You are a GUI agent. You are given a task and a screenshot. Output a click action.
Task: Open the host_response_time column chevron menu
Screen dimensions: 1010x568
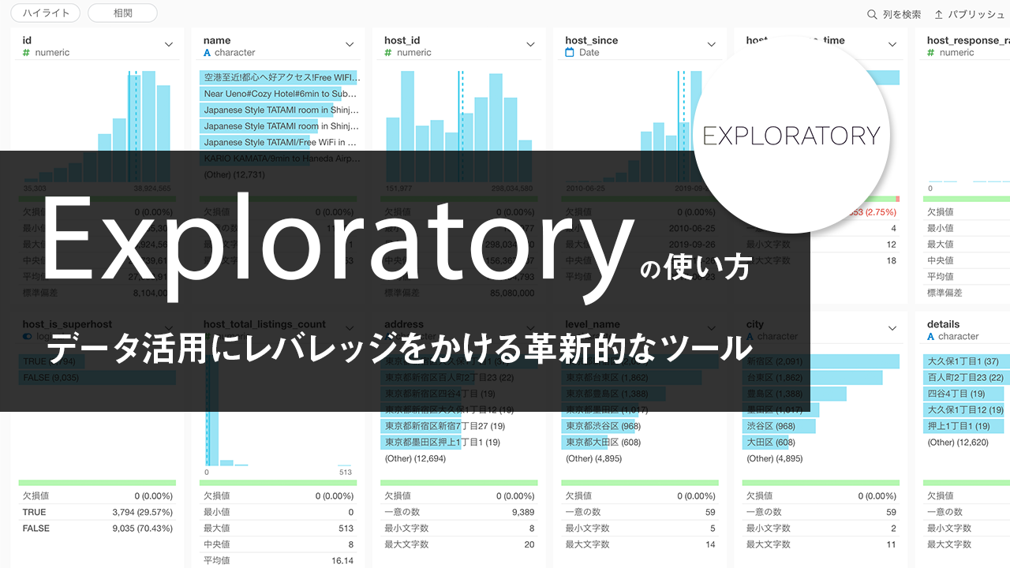[x=892, y=45]
